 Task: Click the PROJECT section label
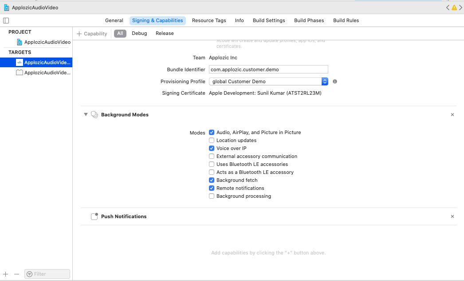point(20,32)
